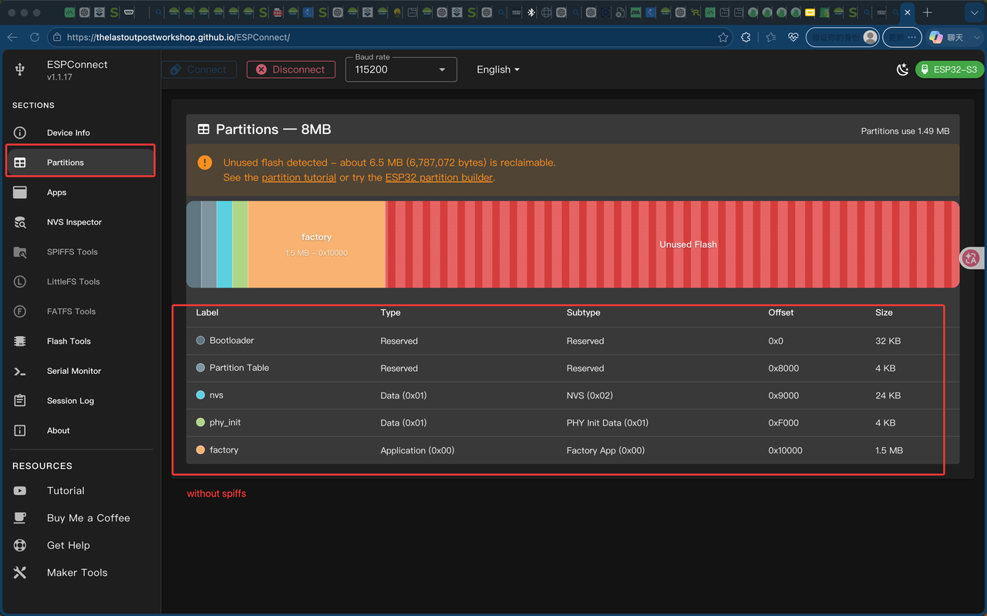Click the phy_init row label
The width and height of the screenshot is (987, 616).
[225, 422]
